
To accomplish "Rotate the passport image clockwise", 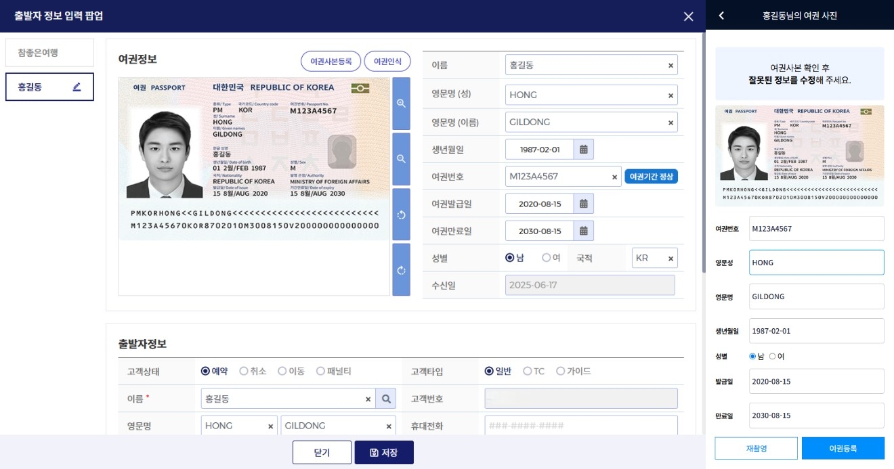I will [401, 270].
